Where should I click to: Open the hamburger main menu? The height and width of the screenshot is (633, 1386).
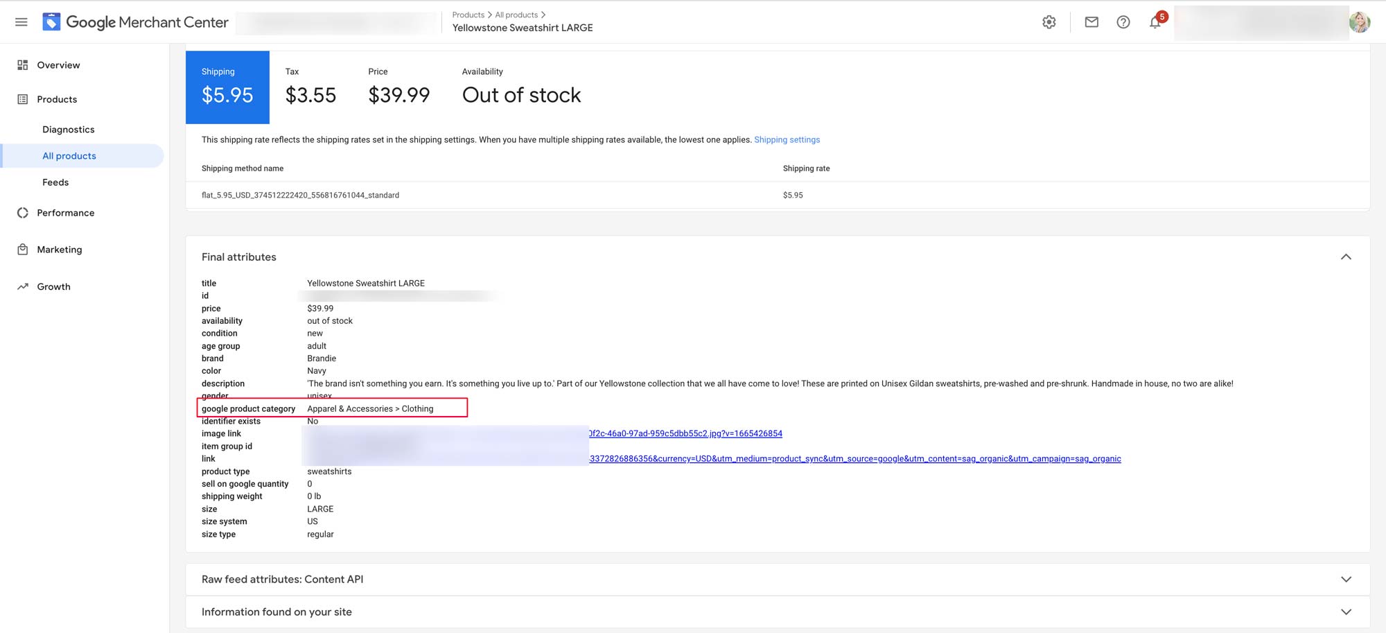point(21,22)
